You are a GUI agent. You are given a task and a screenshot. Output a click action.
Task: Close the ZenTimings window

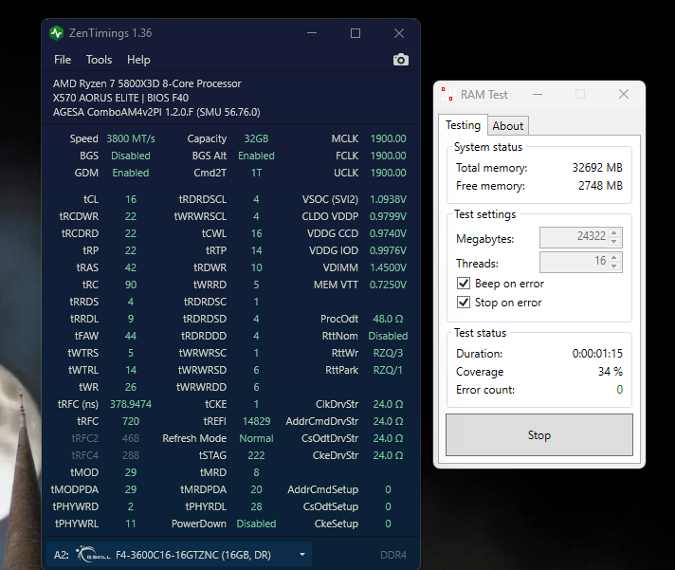[399, 33]
